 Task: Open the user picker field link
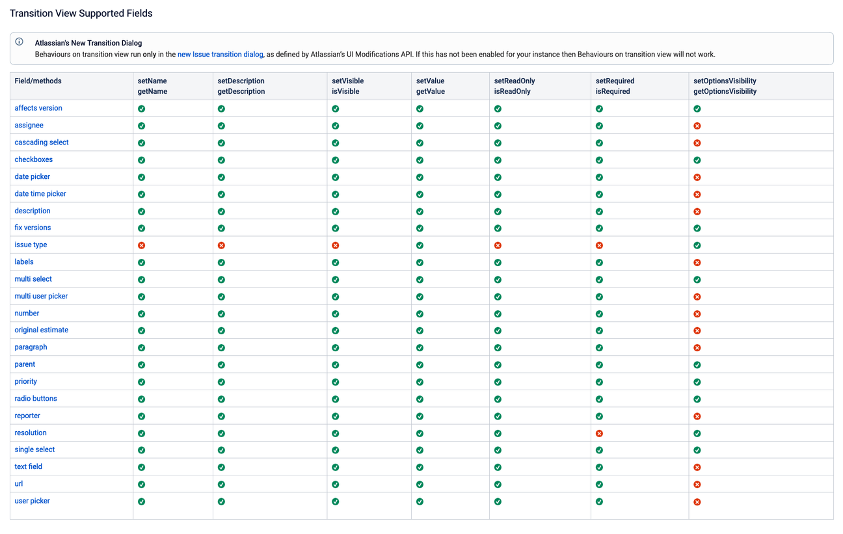click(33, 501)
